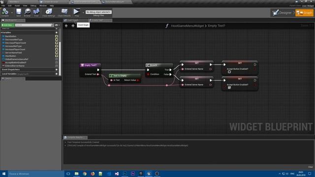Image resolution: width=315 pixels, height=177 pixels.
Task: Toggle IncreaseNetType visibility eye
Action: point(57,46)
